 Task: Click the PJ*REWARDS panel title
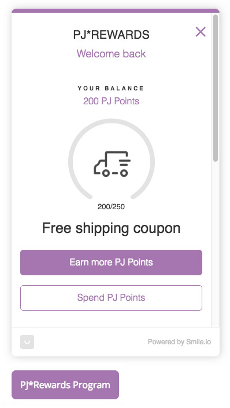pos(111,35)
